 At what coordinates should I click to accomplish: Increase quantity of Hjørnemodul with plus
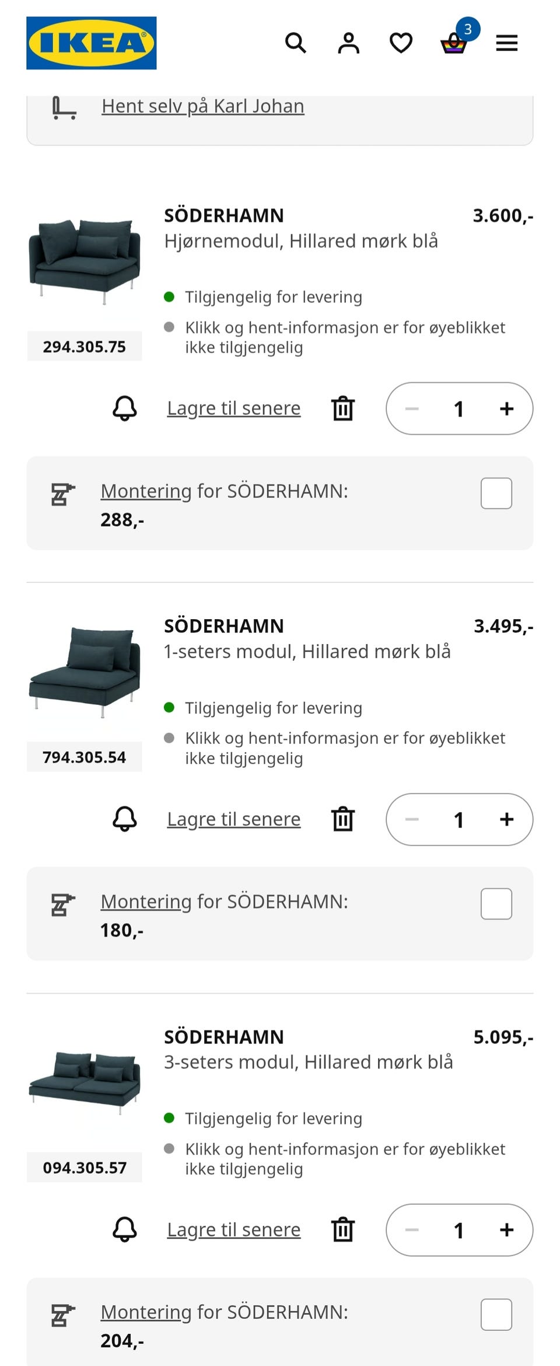pyautogui.click(x=506, y=408)
